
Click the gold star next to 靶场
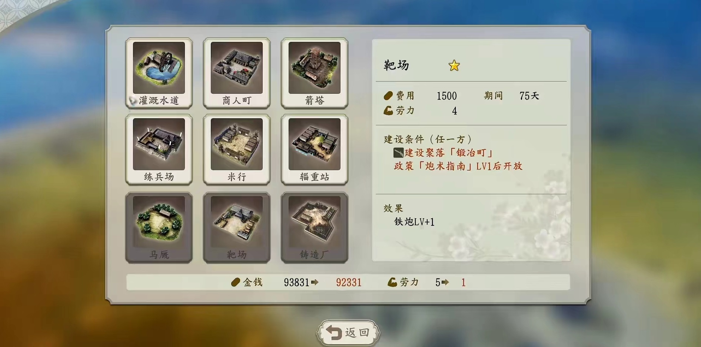454,66
